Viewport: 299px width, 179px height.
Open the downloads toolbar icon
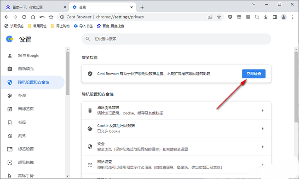265,17
